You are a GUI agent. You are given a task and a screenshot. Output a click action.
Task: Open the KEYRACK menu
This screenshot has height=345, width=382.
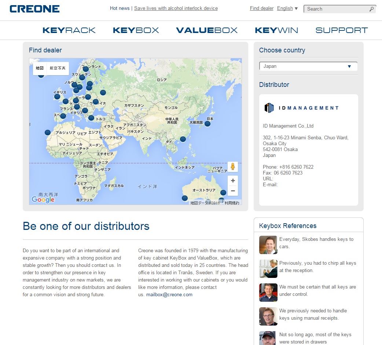69,30
